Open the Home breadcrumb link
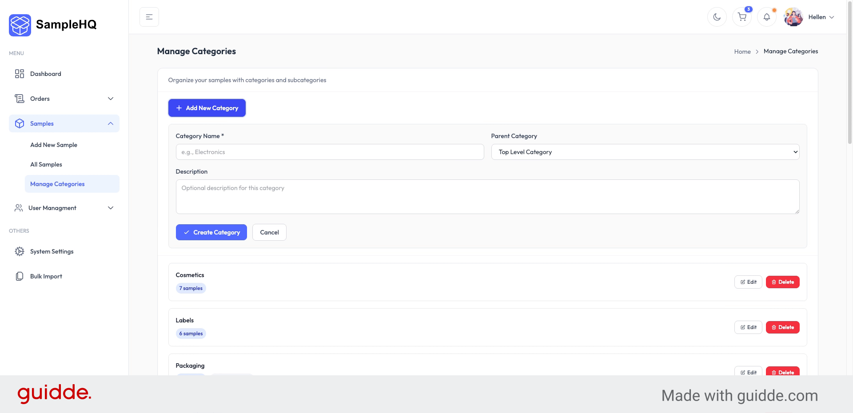This screenshot has width=853, height=413. click(x=742, y=51)
